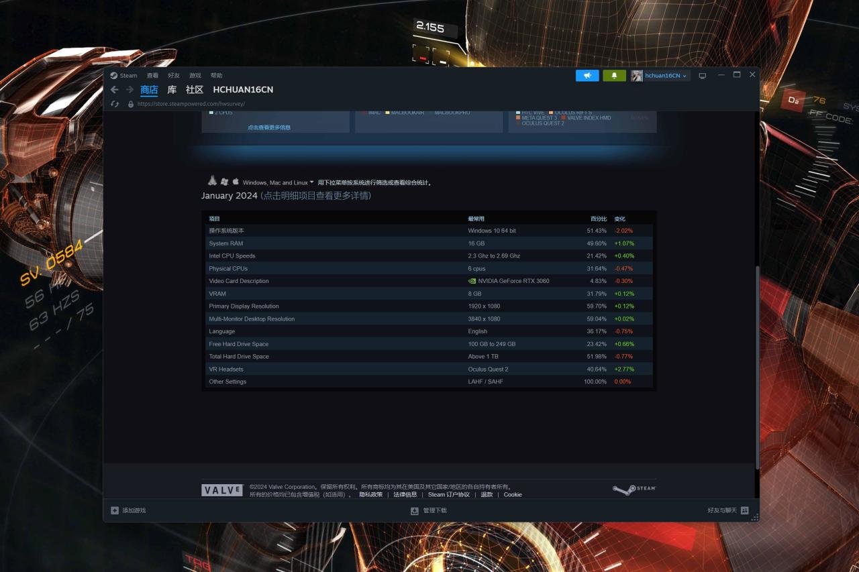Reload the page with the refresh icon
Screen dimensions: 859x572
(x=115, y=104)
